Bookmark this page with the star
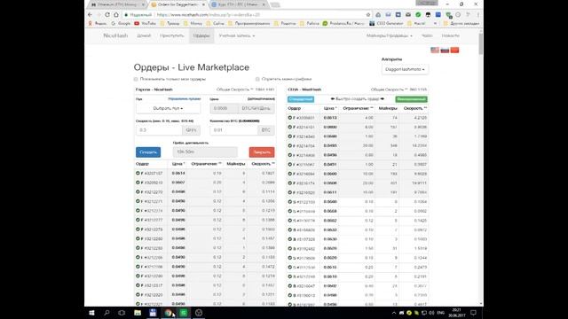Viewport: 568px width, 319px height. (368, 15)
